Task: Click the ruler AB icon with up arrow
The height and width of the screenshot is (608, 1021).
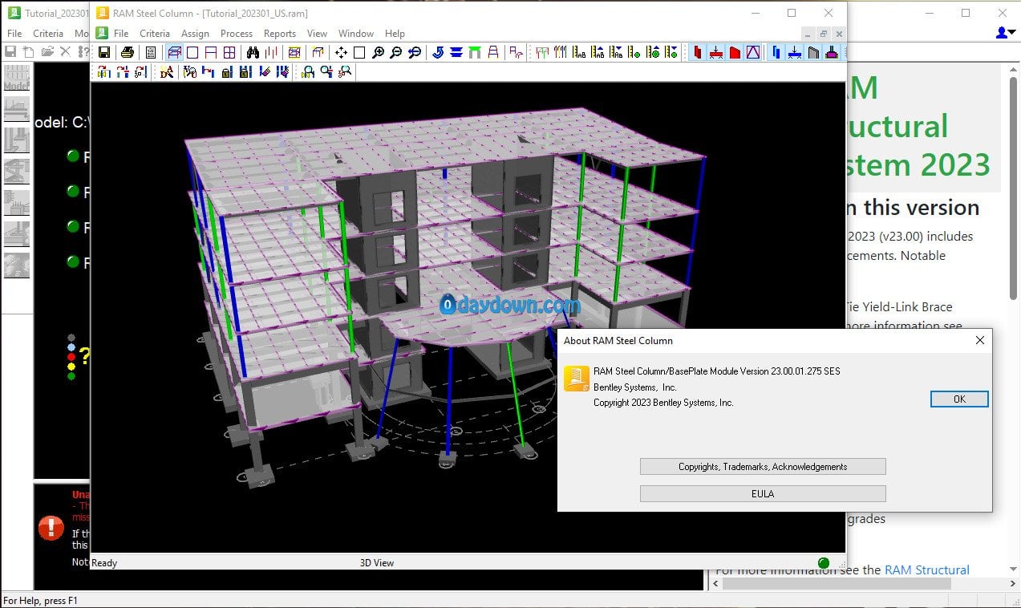Action: [x=598, y=52]
